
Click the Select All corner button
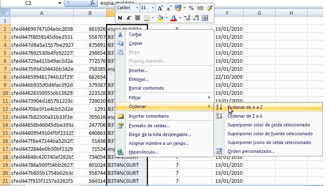coord(5,13)
